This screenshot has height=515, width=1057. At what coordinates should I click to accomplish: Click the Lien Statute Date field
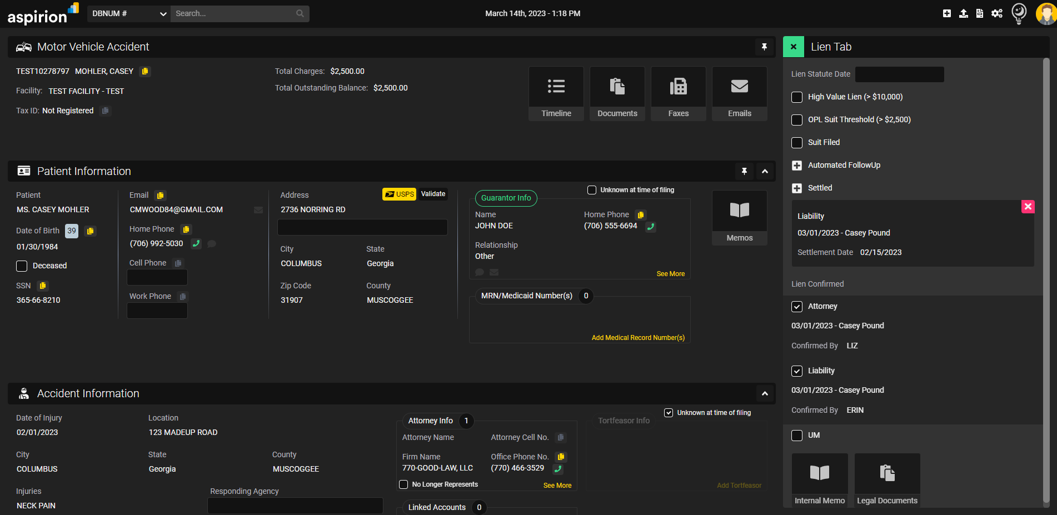coord(899,74)
